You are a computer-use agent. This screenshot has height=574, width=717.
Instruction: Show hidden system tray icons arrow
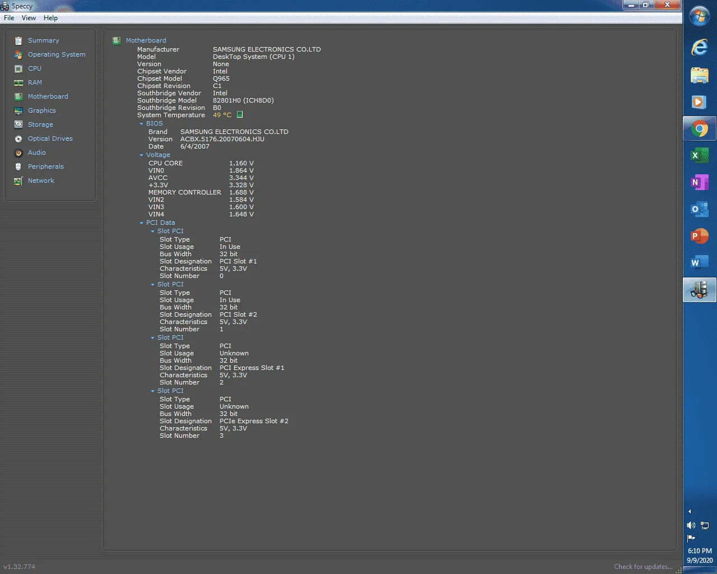coord(690,511)
